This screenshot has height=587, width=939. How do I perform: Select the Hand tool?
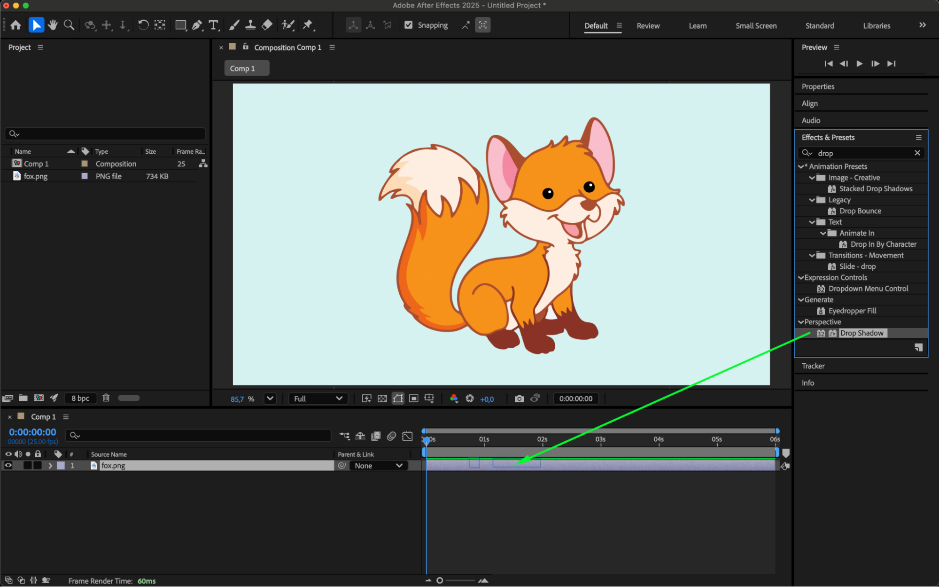[53, 25]
